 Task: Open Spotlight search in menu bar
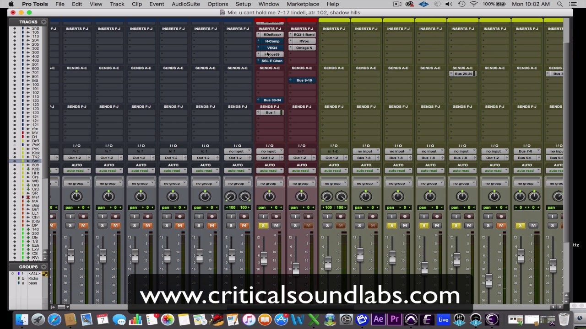point(560,4)
